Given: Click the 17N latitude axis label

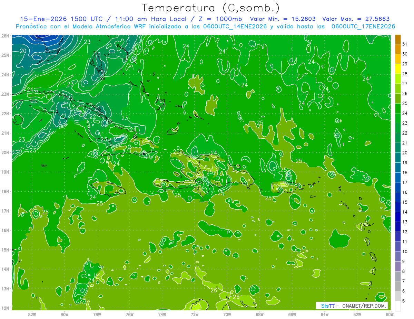Looking at the screenshot, I should point(5,211).
